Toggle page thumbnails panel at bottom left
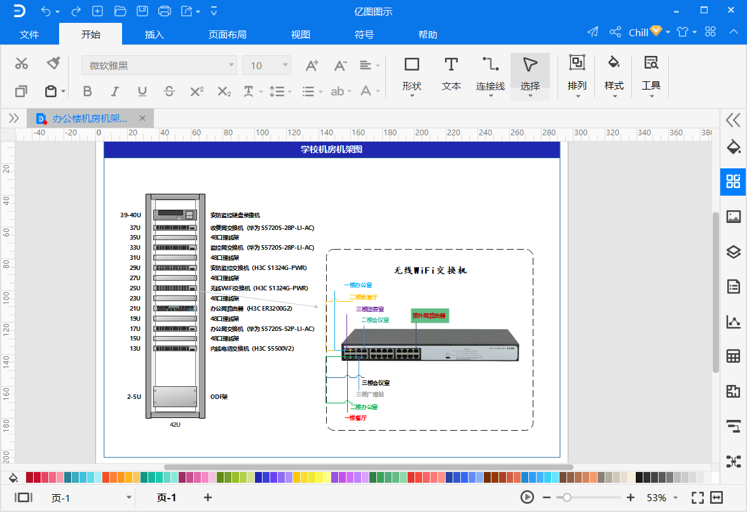Image resolution: width=747 pixels, height=512 pixels. (x=24, y=498)
